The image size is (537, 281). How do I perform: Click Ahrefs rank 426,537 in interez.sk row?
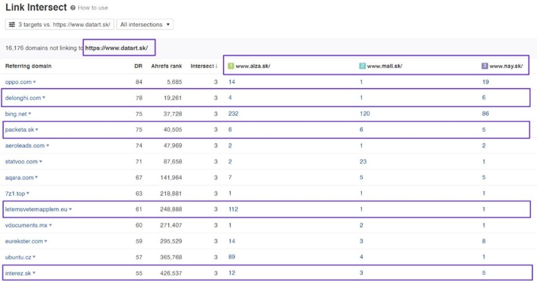[171, 273]
